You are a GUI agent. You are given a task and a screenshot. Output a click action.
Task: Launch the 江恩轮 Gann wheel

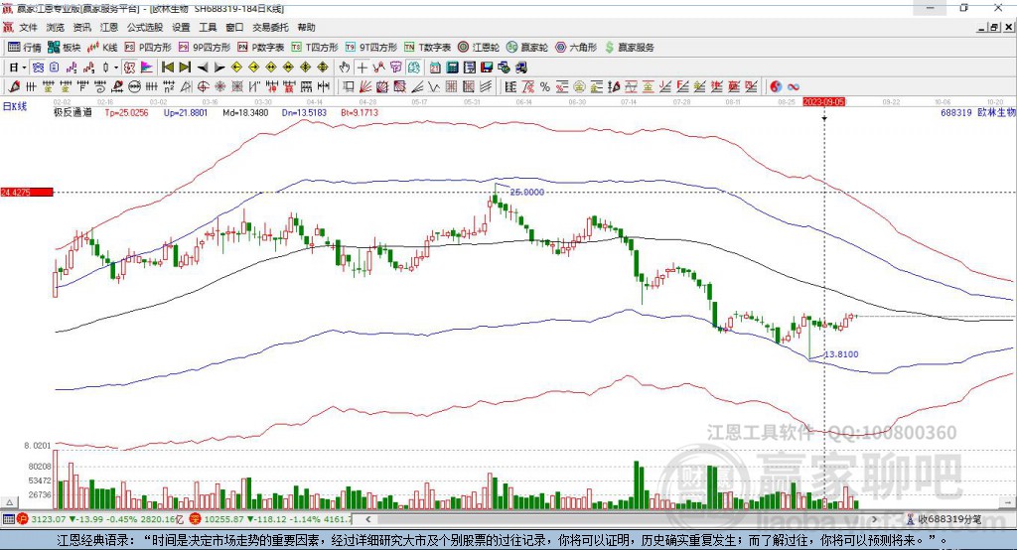click(479, 48)
